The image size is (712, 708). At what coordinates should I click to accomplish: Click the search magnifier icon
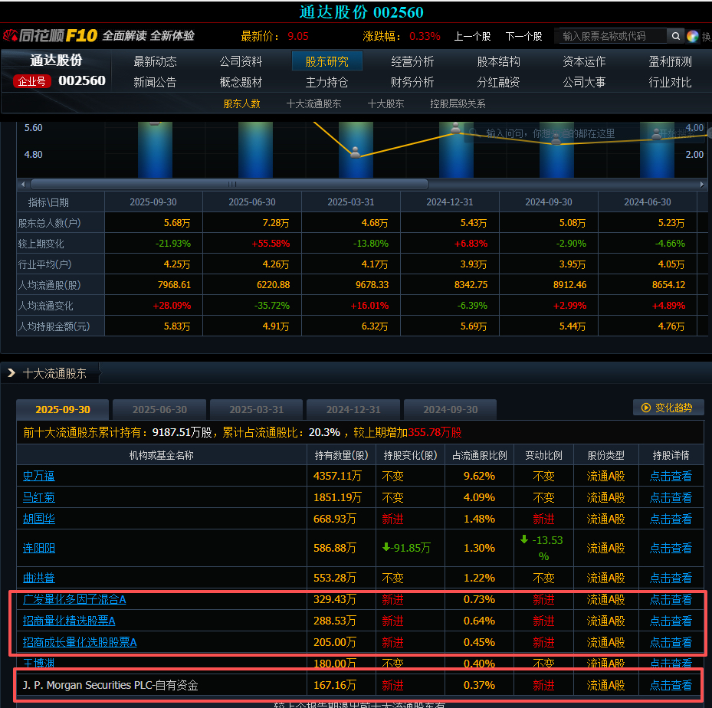coord(676,36)
